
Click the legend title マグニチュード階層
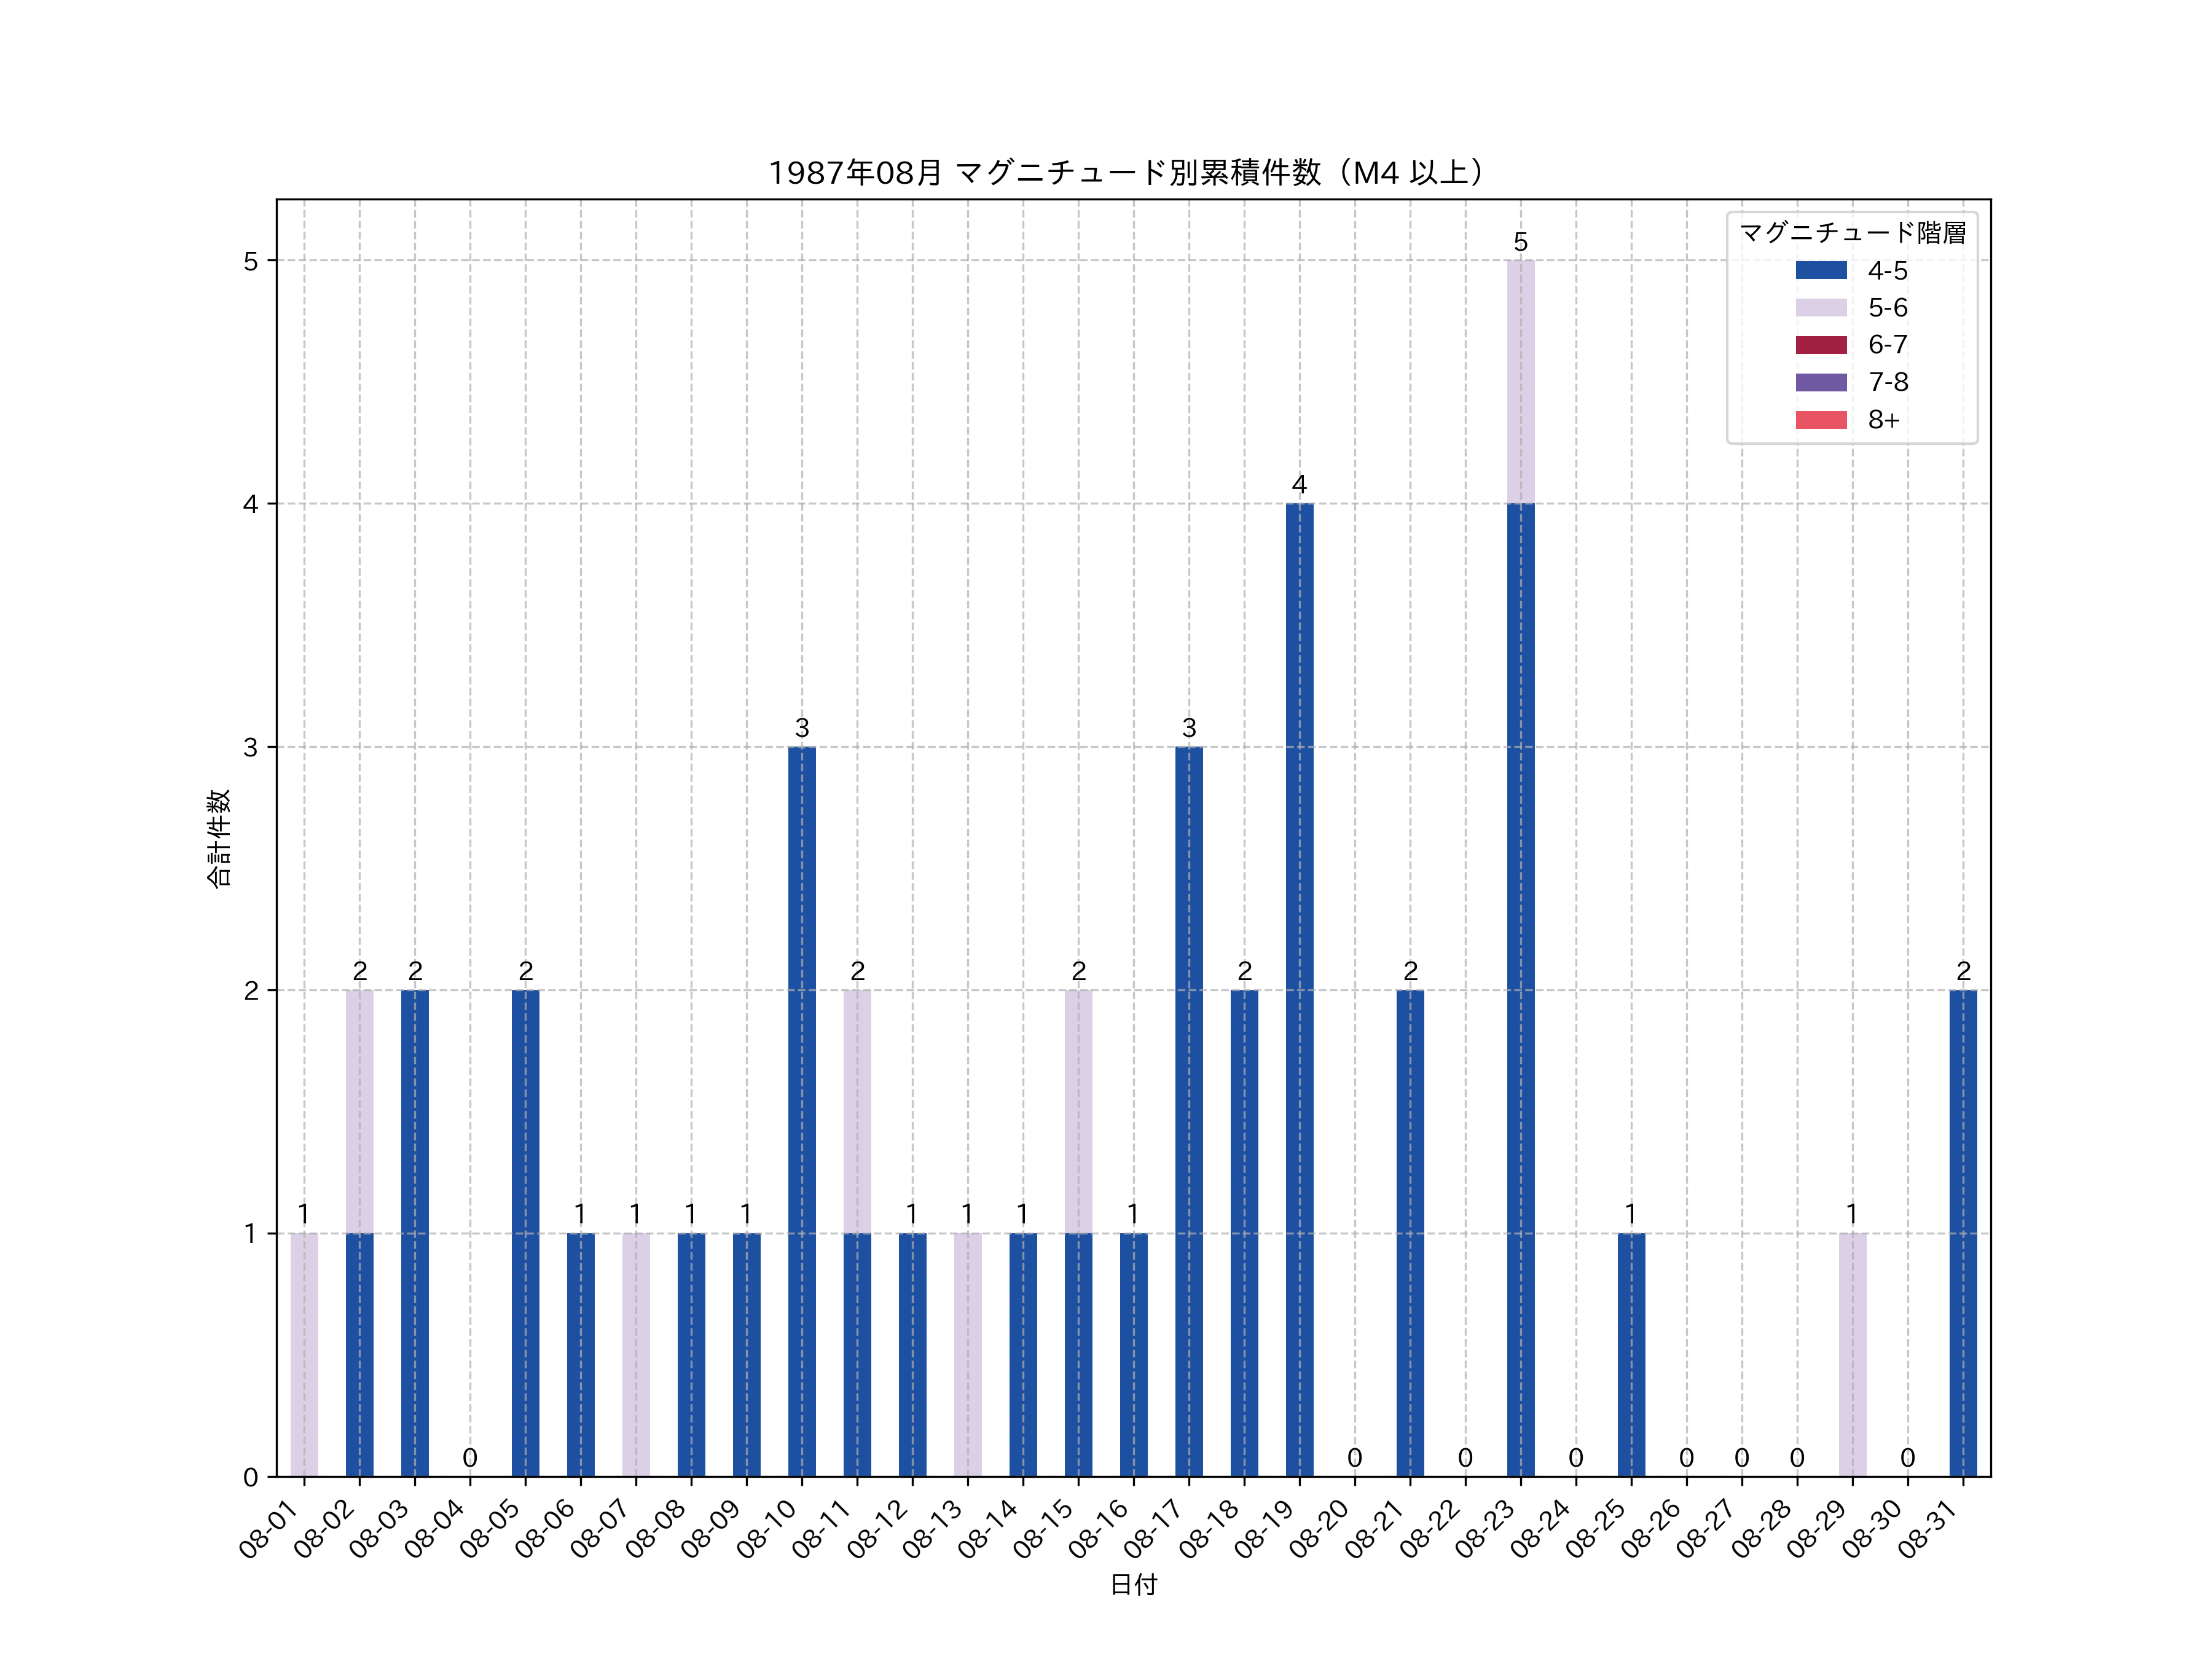pos(1852,233)
